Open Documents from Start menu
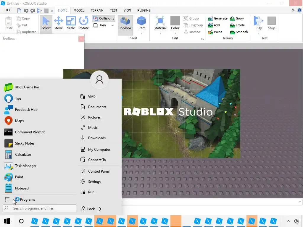 93,107
